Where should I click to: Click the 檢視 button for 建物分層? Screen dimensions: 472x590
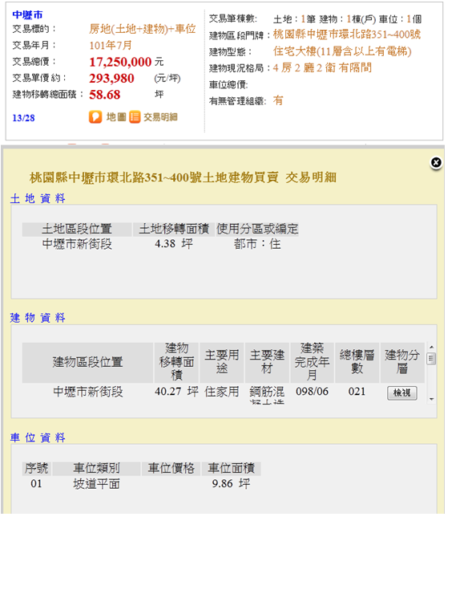point(401,393)
